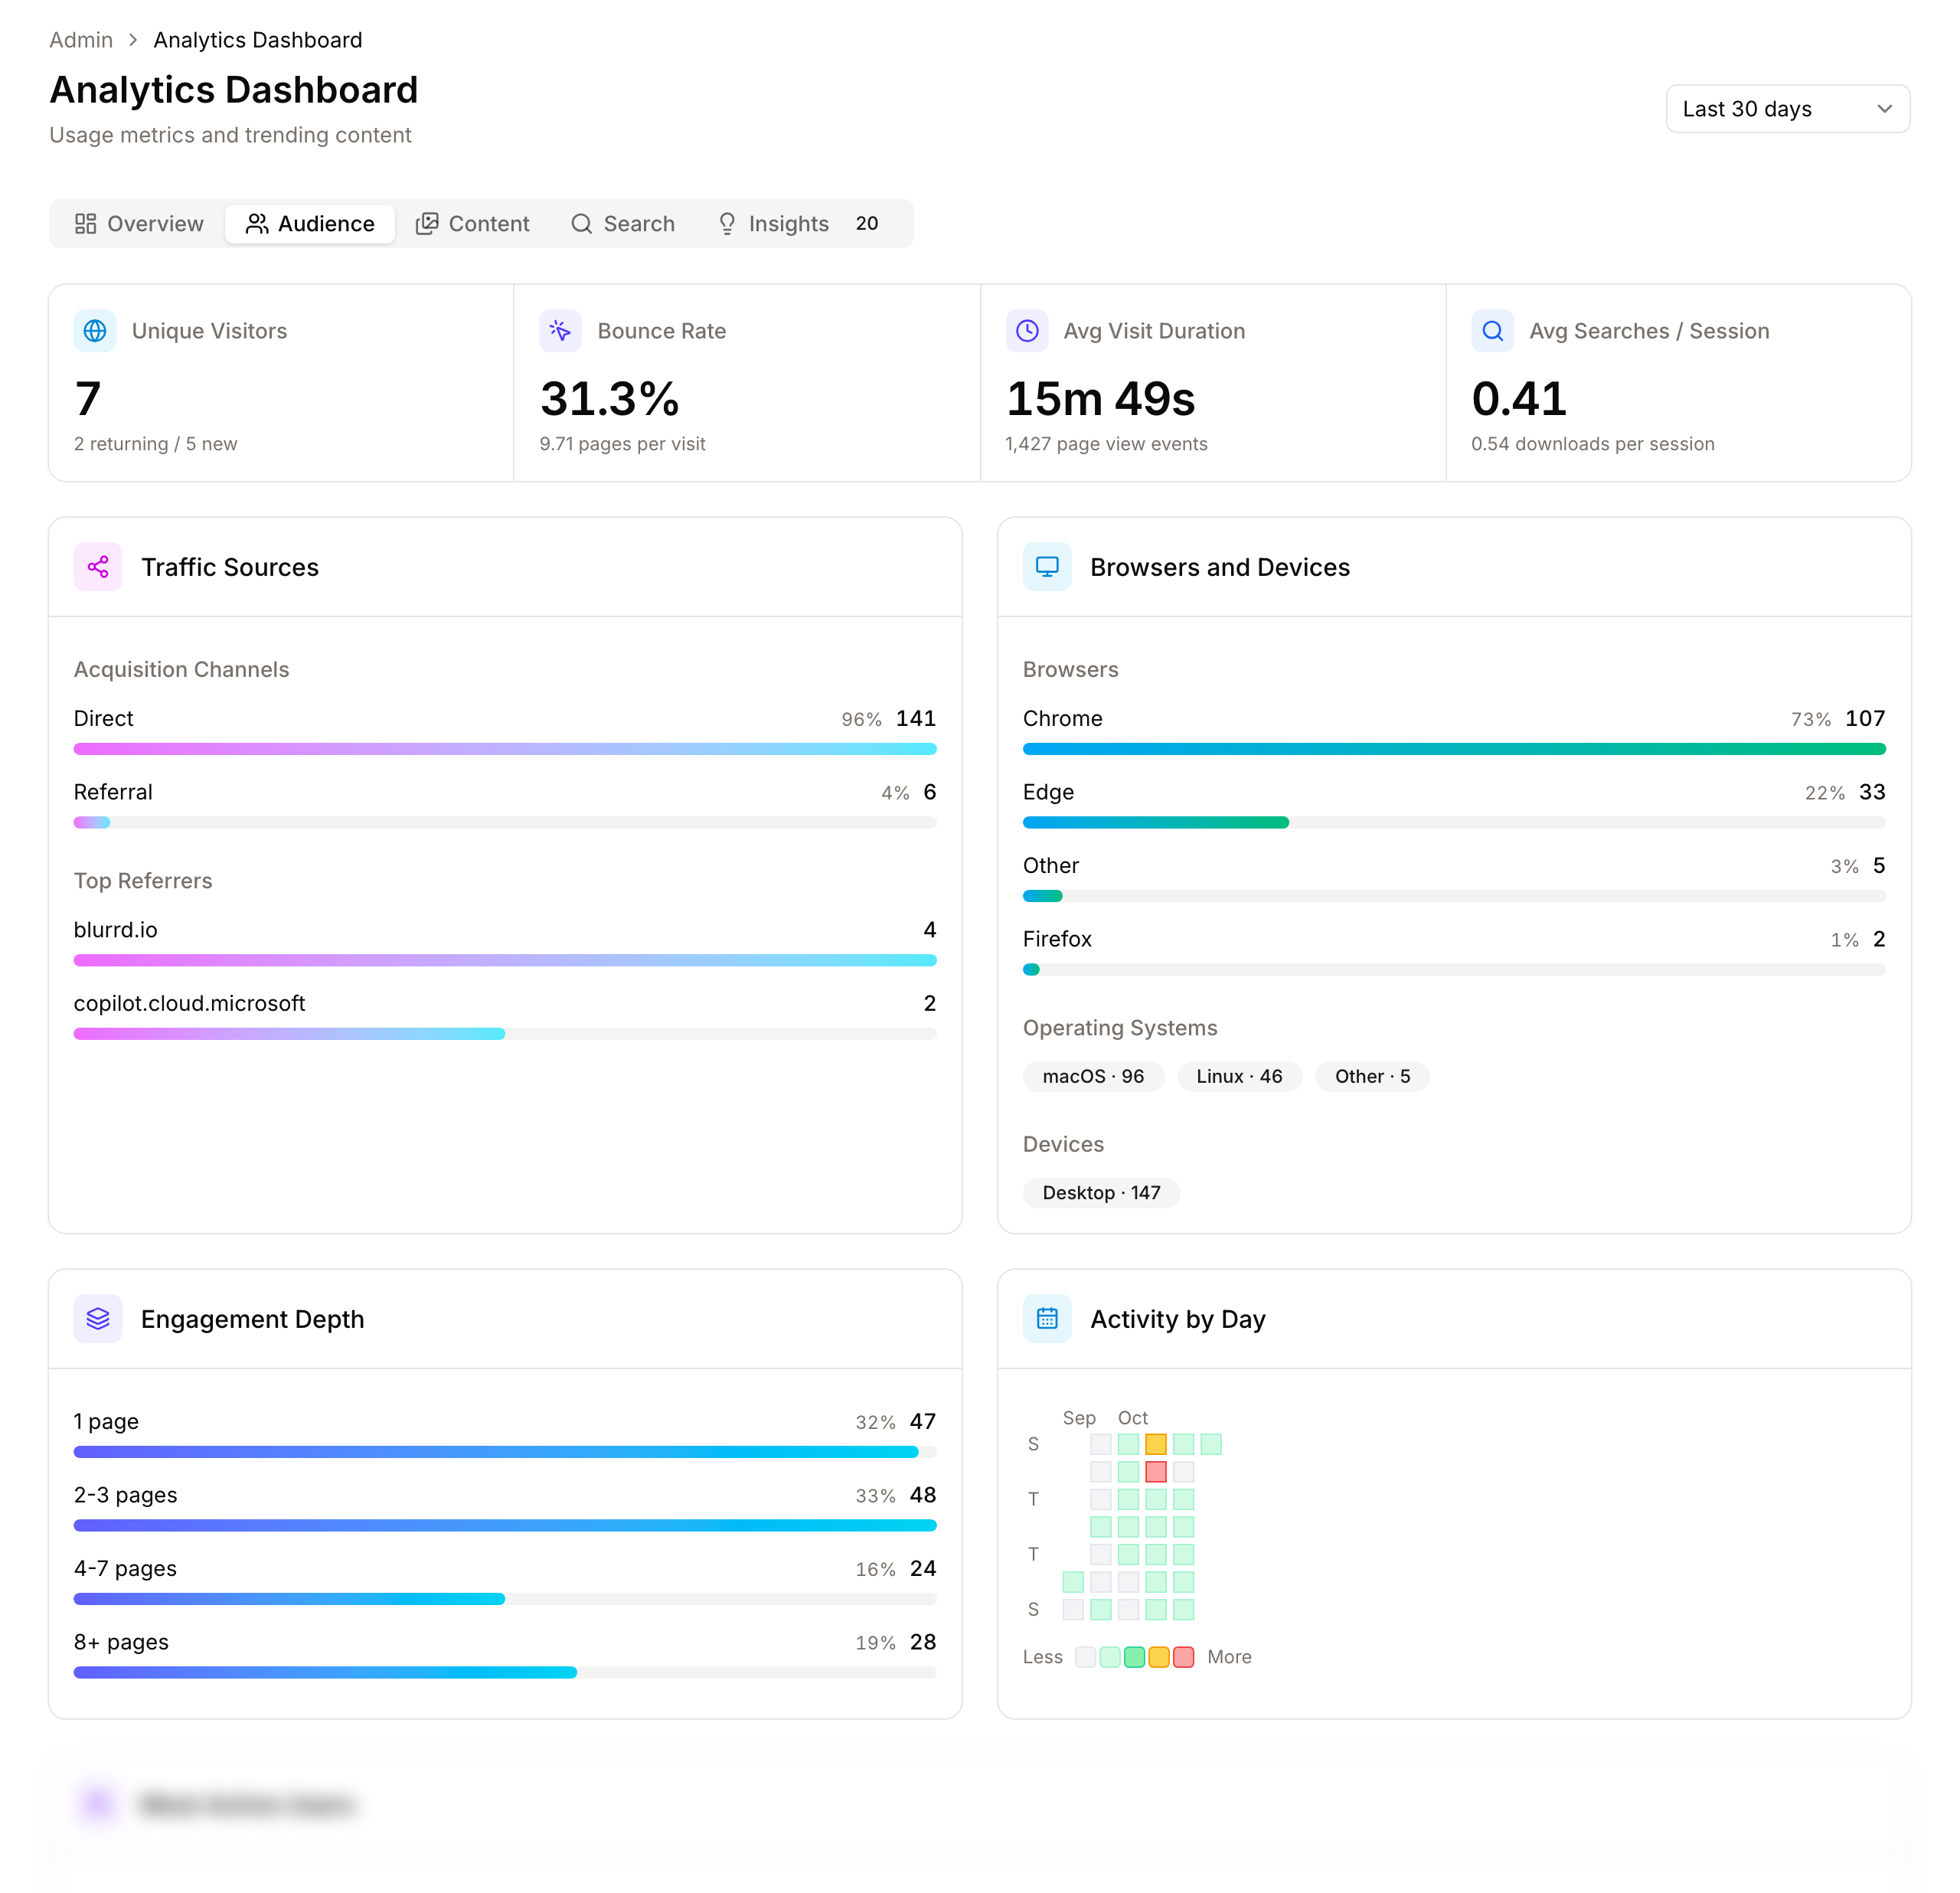Click the Desktop · 147 chip
The height and width of the screenshot is (1893, 1960).
1101,1193
